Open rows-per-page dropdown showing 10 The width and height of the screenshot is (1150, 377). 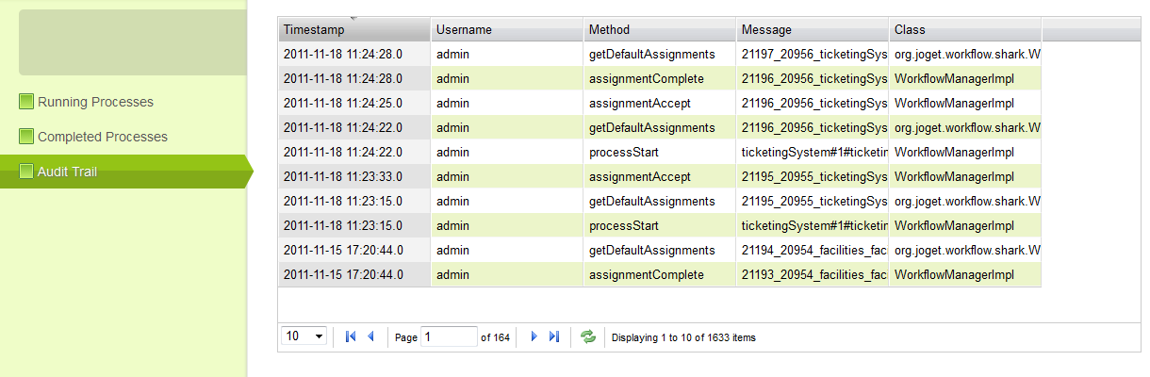[x=304, y=336]
